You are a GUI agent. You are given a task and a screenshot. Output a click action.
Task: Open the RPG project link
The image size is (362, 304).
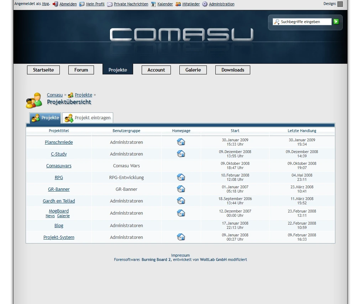(x=59, y=178)
